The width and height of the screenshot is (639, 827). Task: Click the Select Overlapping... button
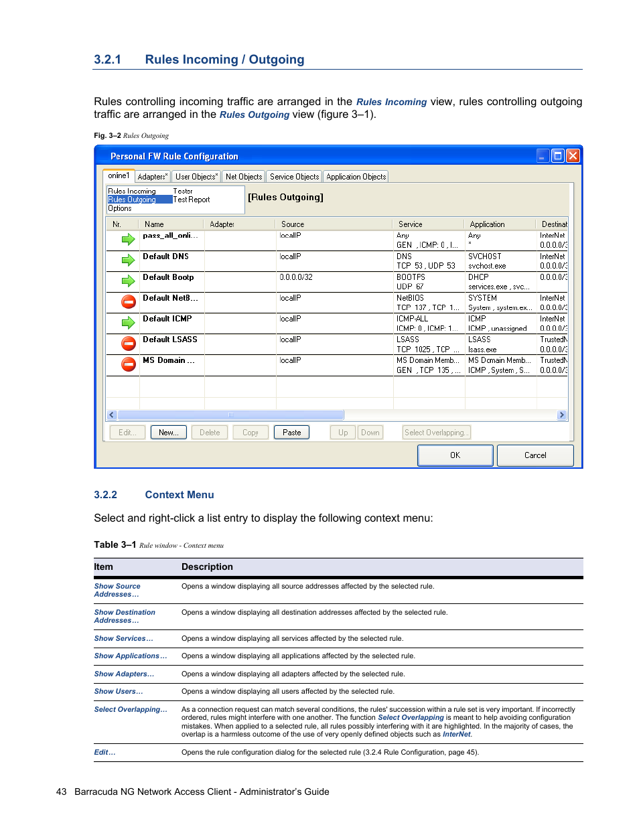click(x=436, y=433)
